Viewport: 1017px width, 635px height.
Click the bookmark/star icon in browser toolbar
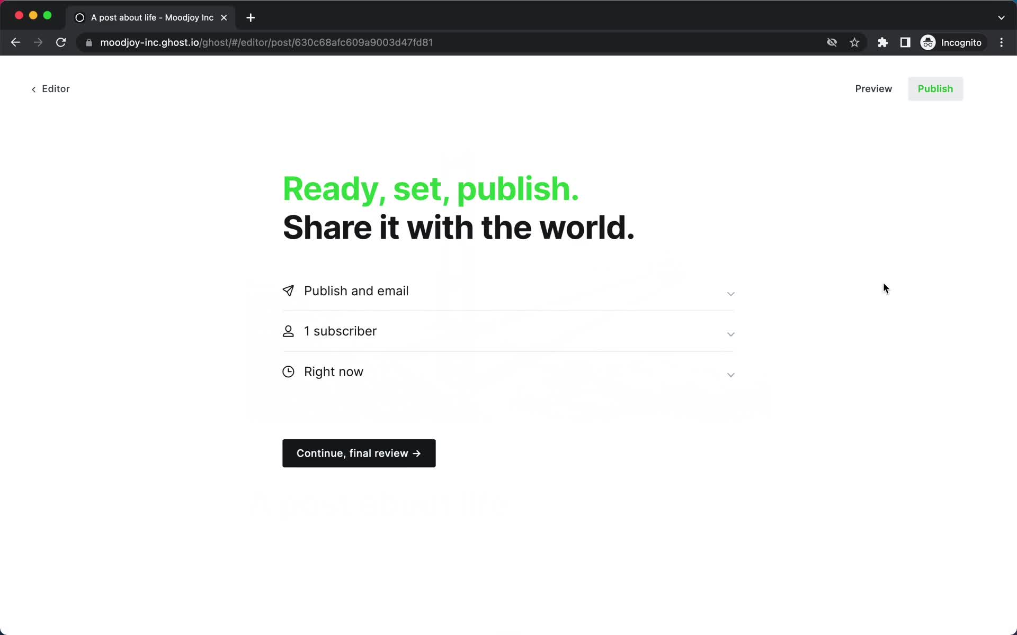pos(854,42)
